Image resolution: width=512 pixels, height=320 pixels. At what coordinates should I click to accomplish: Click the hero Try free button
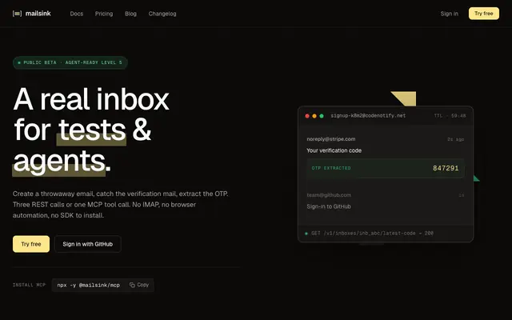(31, 244)
